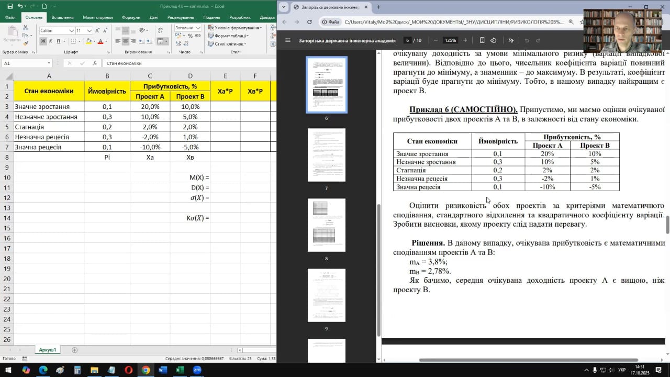Viewport: 670px width, 377px height.
Task: Toggle bold formatting in Excel ribbon
Action: pyautogui.click(x=43, y=41)
